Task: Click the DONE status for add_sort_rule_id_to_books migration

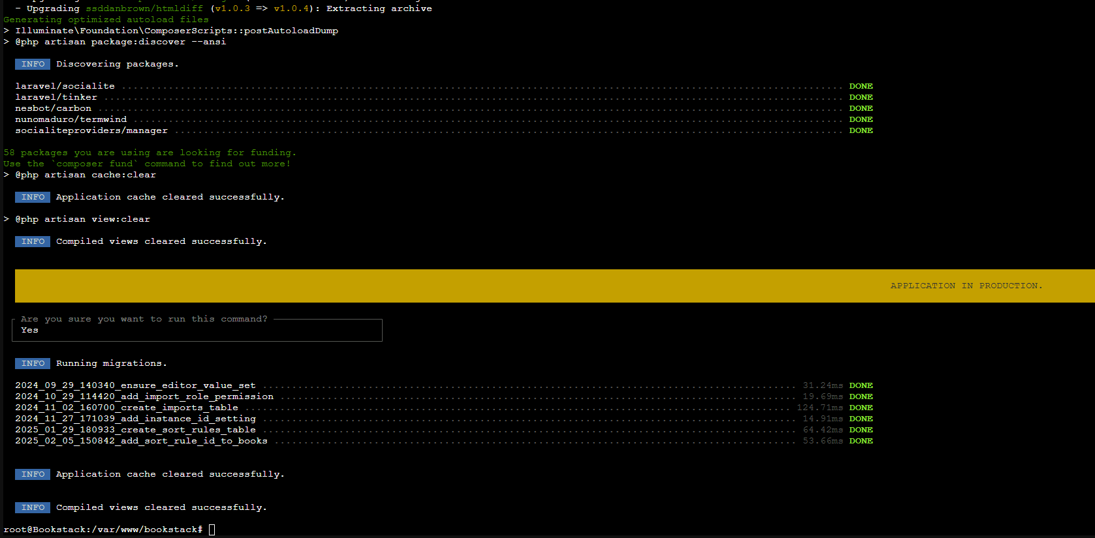Action: click(x=861, y=441)
